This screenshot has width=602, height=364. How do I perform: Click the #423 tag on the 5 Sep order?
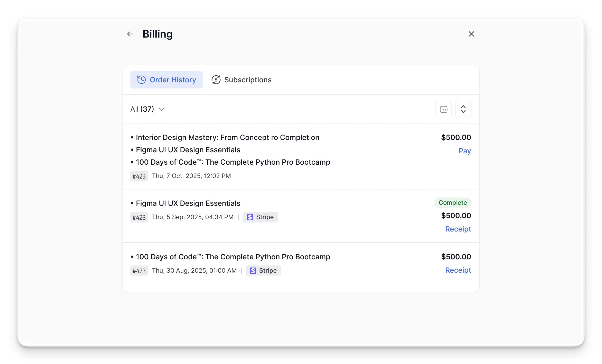(139, 217)
